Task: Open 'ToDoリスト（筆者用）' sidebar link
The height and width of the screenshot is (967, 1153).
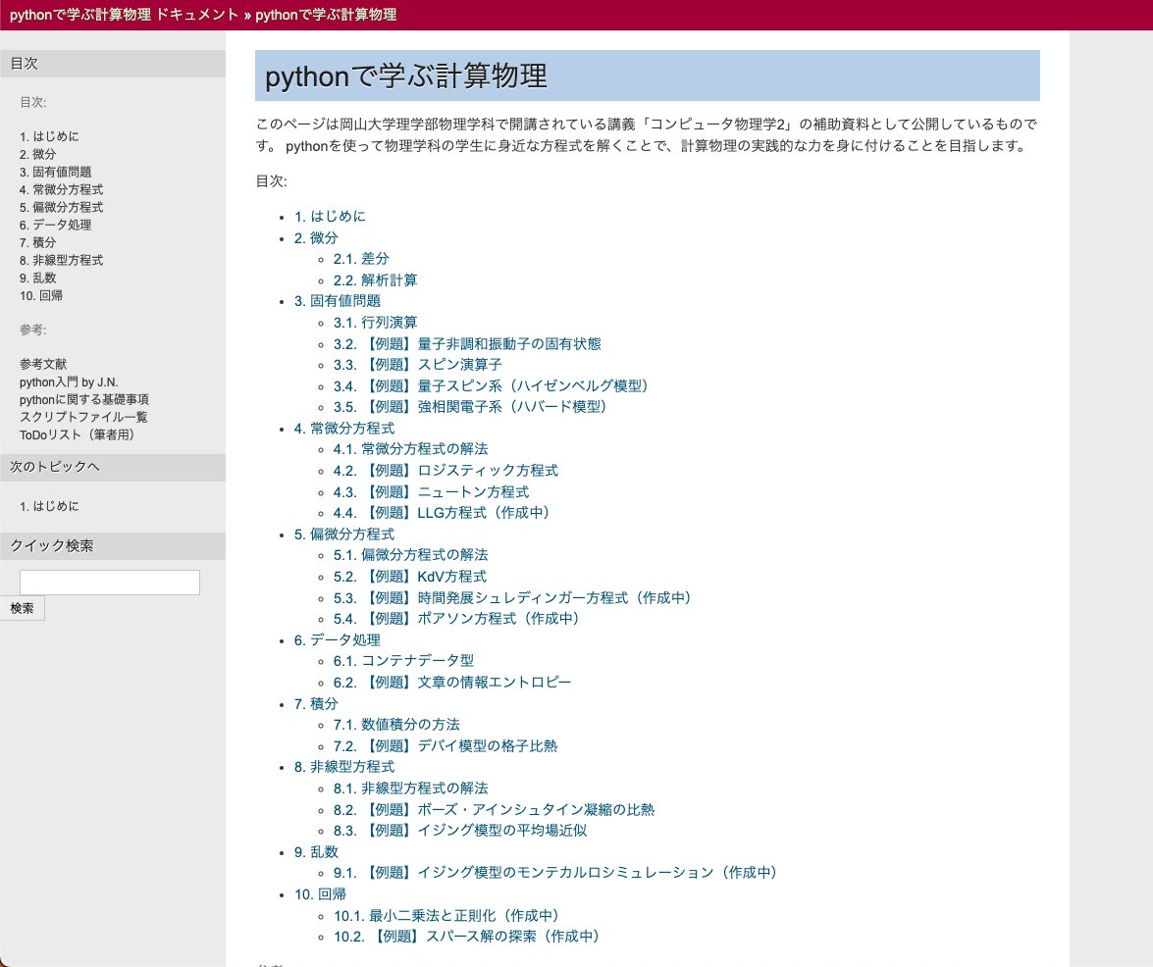Action: click(x=79, y=435)
